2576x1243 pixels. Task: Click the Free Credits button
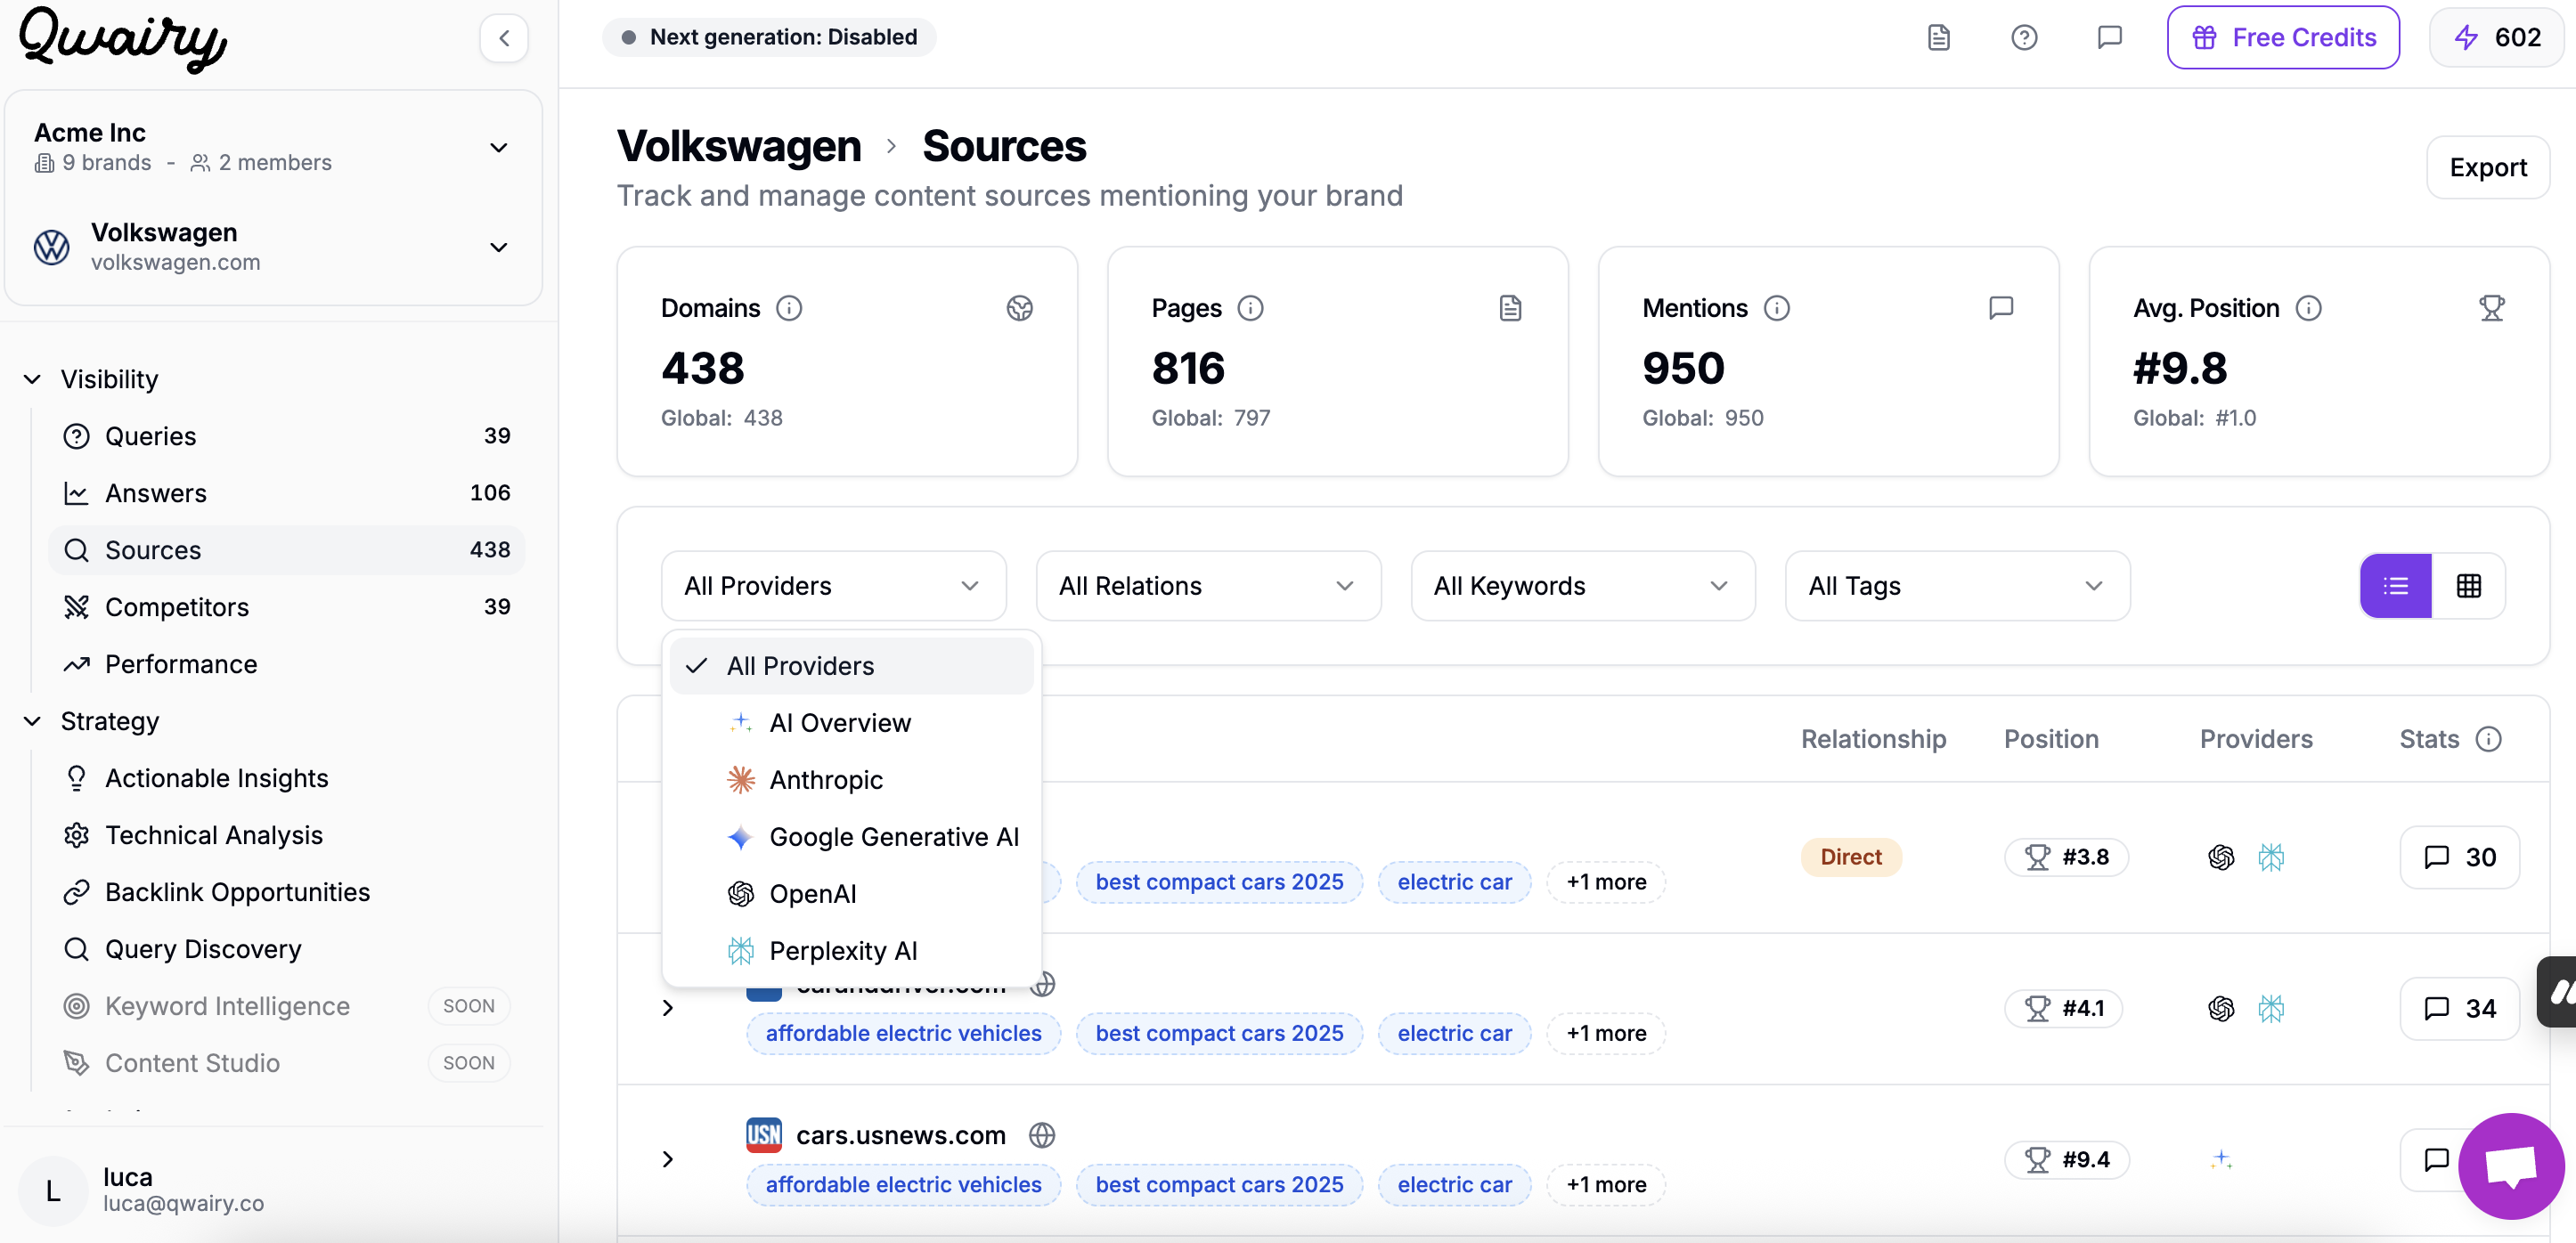[2283, 38]
